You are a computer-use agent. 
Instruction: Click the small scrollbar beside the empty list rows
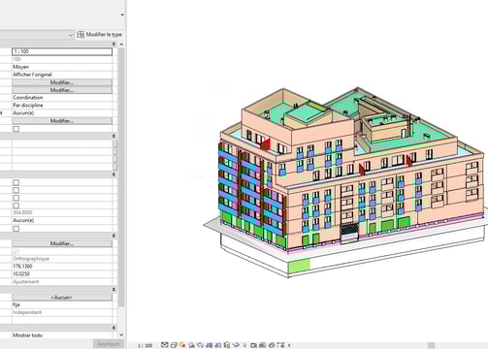point(114,155)
